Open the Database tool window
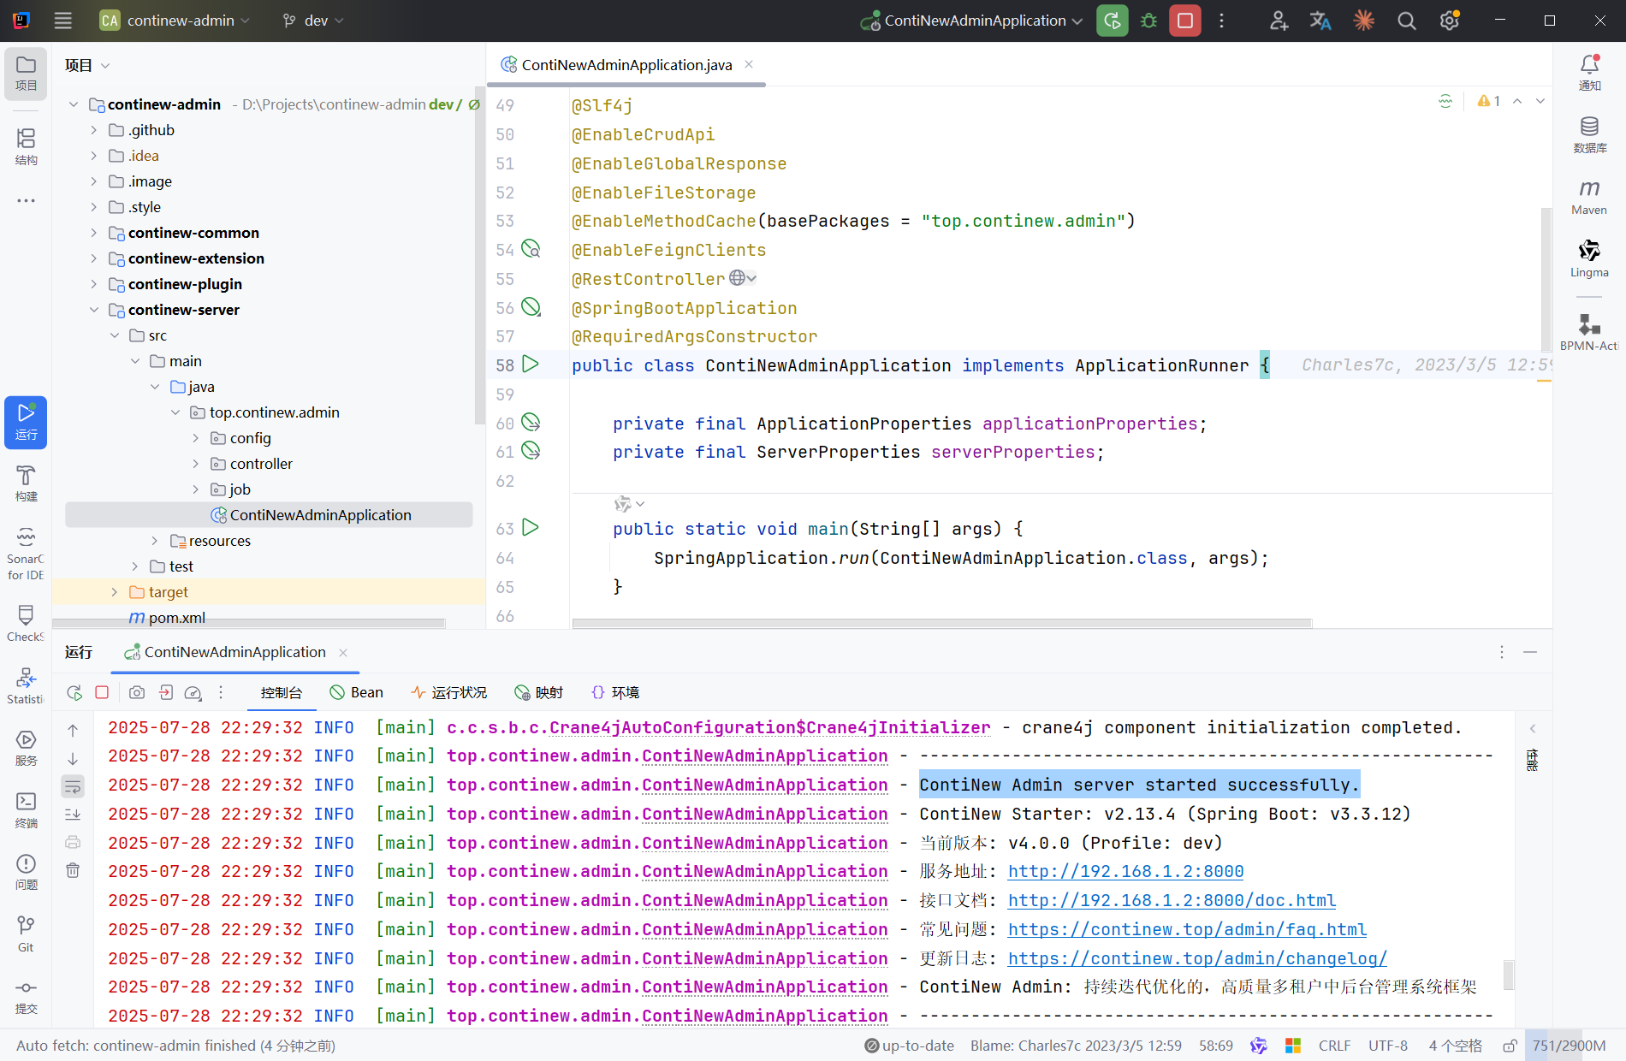1626x1061 pixels. pyautogui.click(x=1589, y=135)
